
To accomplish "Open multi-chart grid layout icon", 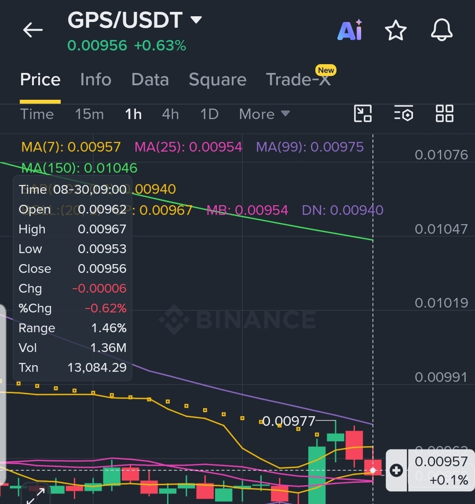I will (x=444, y=113).
